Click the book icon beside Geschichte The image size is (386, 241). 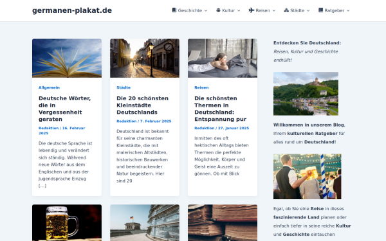coord(174,10)
